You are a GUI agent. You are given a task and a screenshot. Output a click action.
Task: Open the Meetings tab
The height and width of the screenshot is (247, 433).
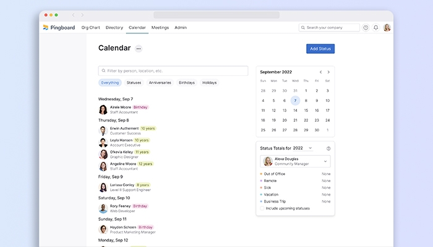click(160, 28)
